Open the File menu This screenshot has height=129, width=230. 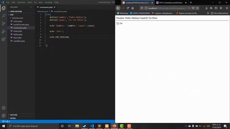click(x=8, y=3)
